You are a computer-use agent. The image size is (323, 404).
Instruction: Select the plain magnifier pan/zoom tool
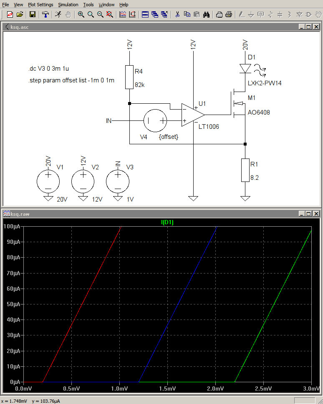(x=91, y=14)
